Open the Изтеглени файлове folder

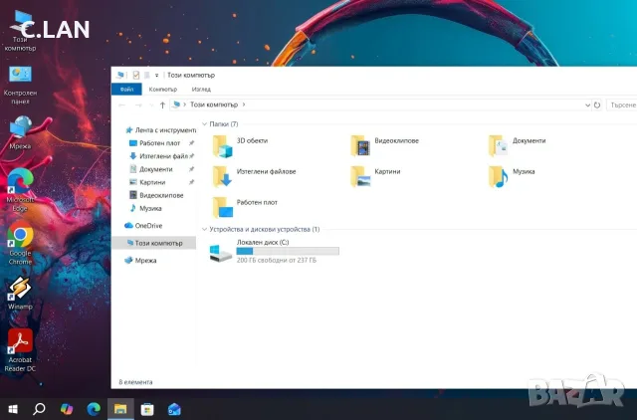coord(223,177)
